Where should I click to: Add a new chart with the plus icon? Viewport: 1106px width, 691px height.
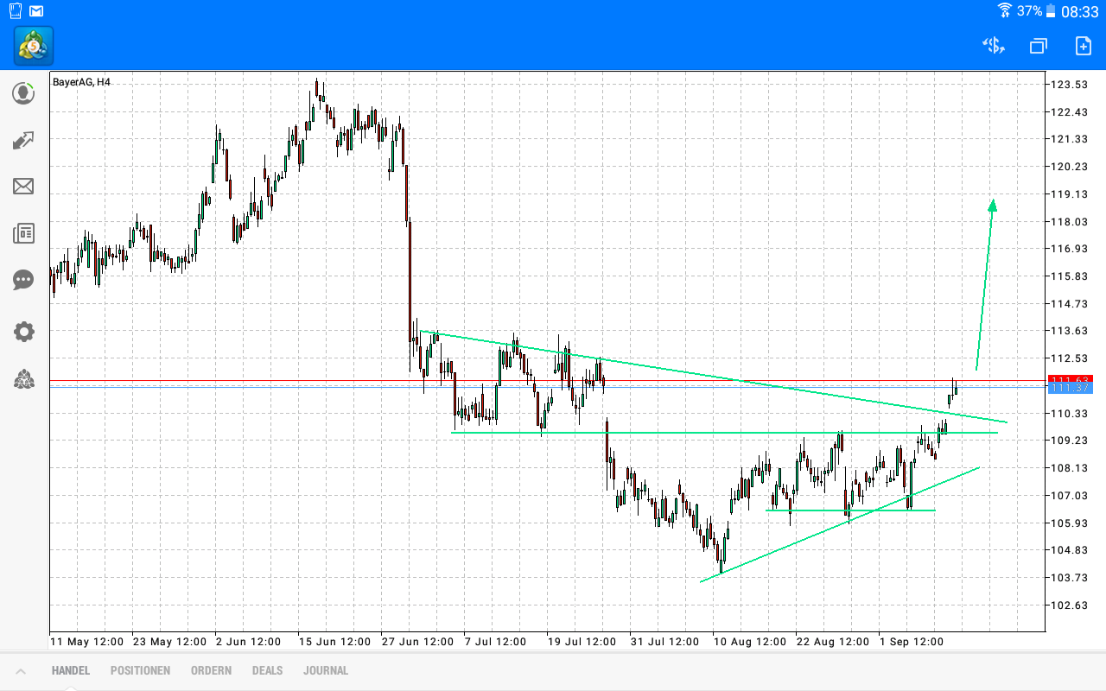point(1082,46)
